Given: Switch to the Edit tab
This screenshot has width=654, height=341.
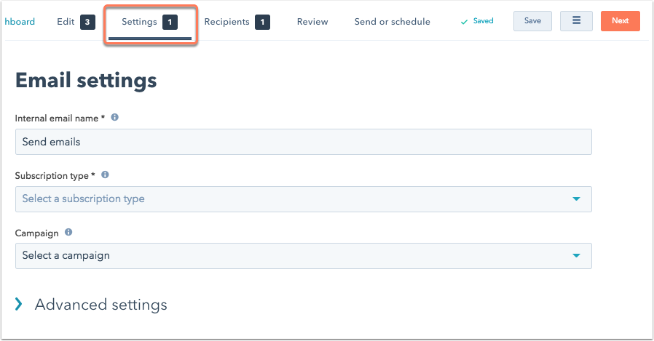Looking at the screenshot, I should (76, 22).
